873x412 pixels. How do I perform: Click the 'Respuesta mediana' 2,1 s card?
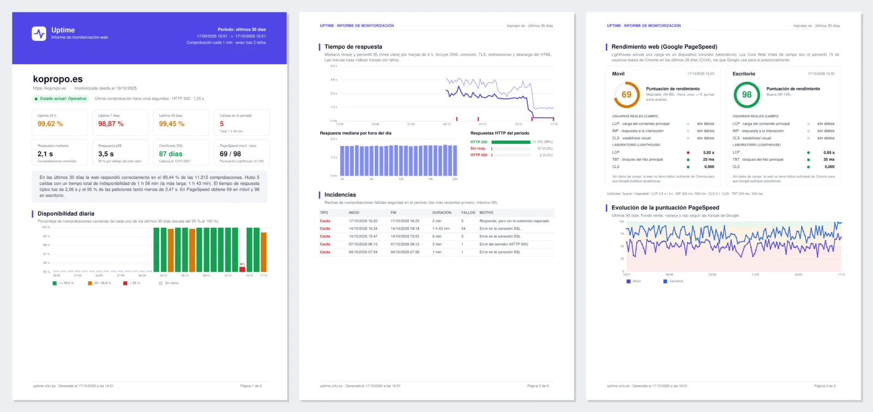(x=60, y=153)
